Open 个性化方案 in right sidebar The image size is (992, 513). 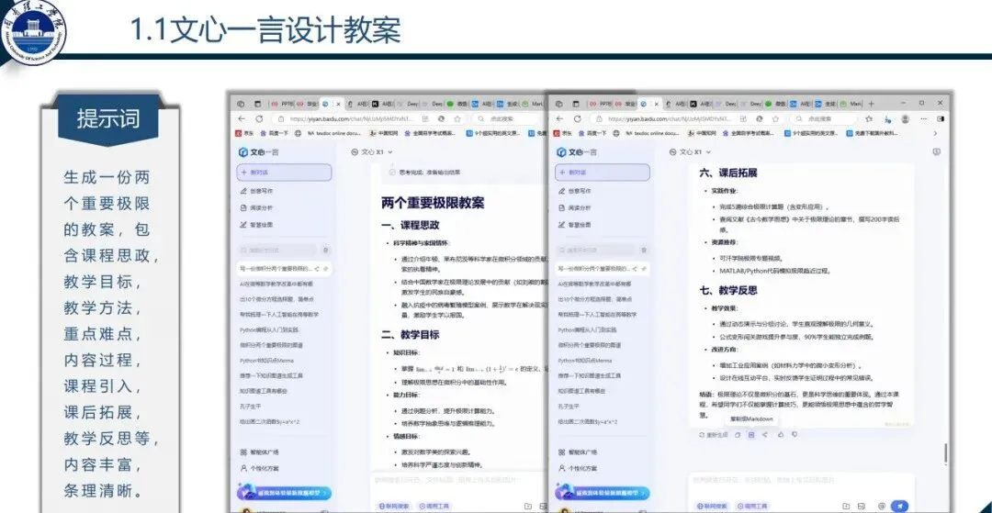point(577,469)
